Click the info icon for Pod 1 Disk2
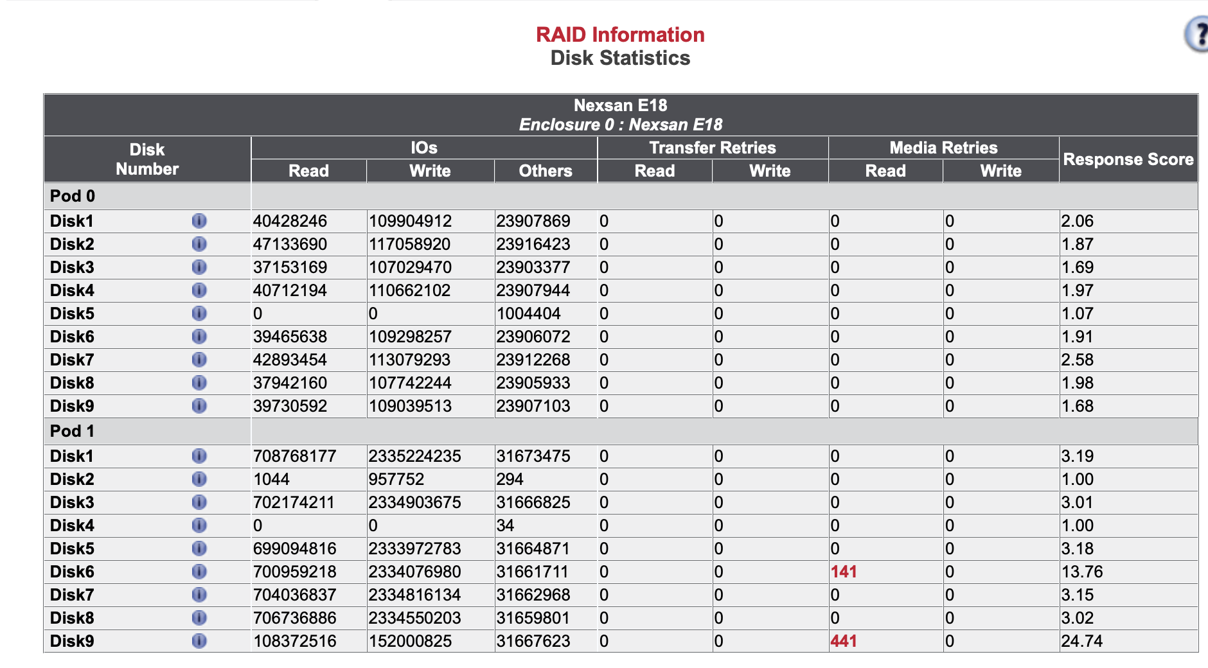This screenshot has width=1208, height=668. 199,479
